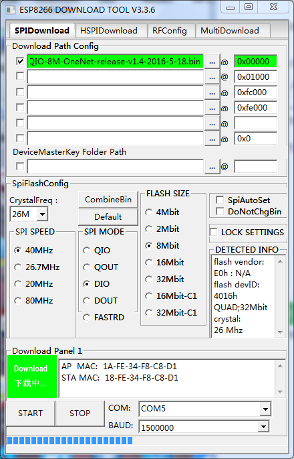Open the BAUD rate dropdown showing 1500000
This screenshot has height=459, width=294.
264,427
